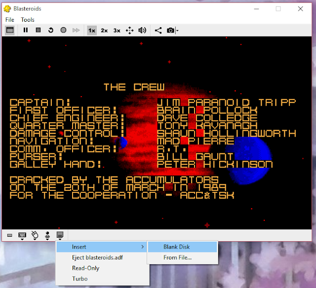The image size is (316, 288).
Task: Toggle the Turbo option
Action: click(x=102, y=279)
